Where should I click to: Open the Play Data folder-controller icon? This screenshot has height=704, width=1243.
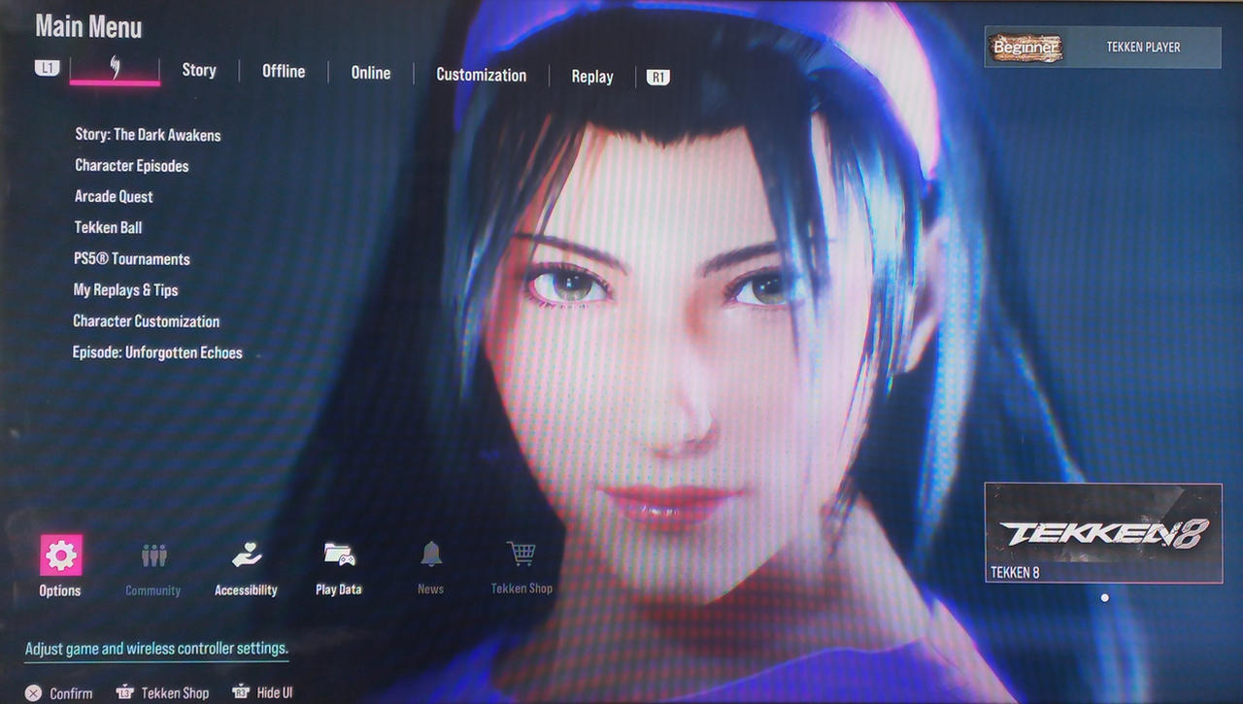(x=339, y=554)
